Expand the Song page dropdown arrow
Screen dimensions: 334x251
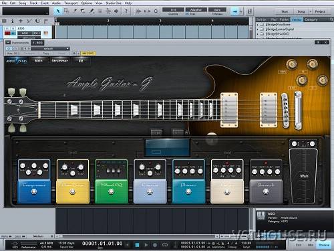310,11
